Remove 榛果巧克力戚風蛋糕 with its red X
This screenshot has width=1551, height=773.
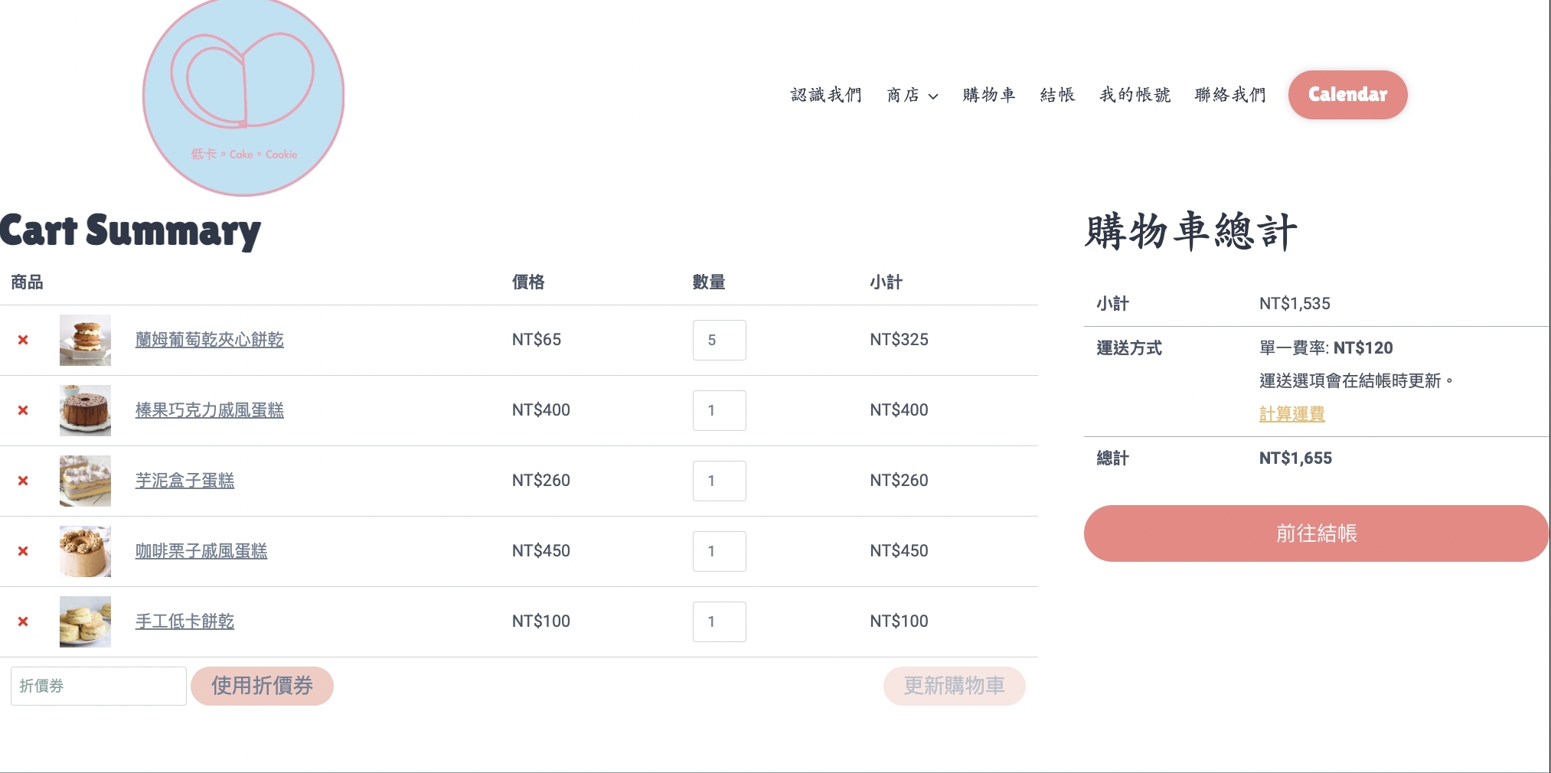click(x=23, y=410)
